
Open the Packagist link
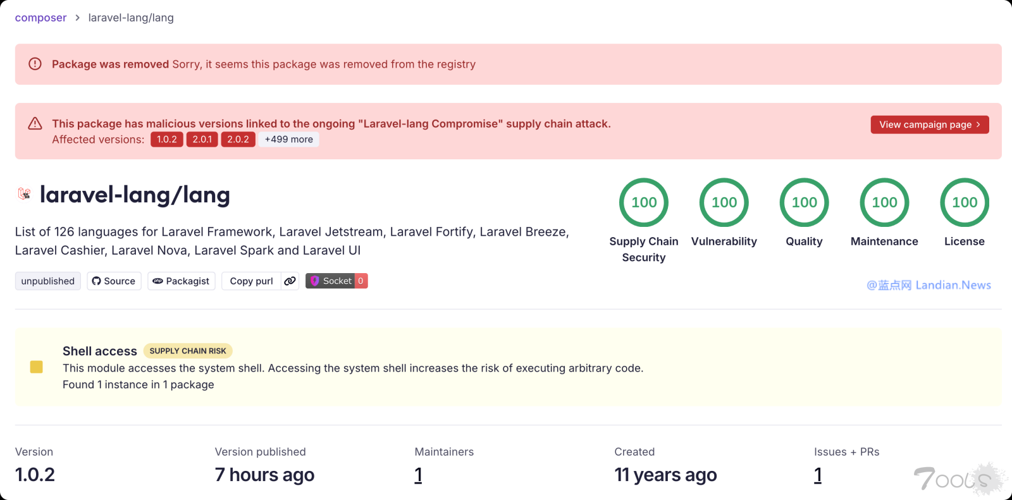(182, 281)
